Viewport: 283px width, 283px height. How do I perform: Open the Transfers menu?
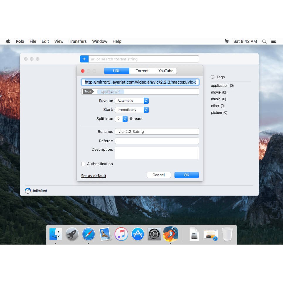pyautogui.click(x=77, y=41)
